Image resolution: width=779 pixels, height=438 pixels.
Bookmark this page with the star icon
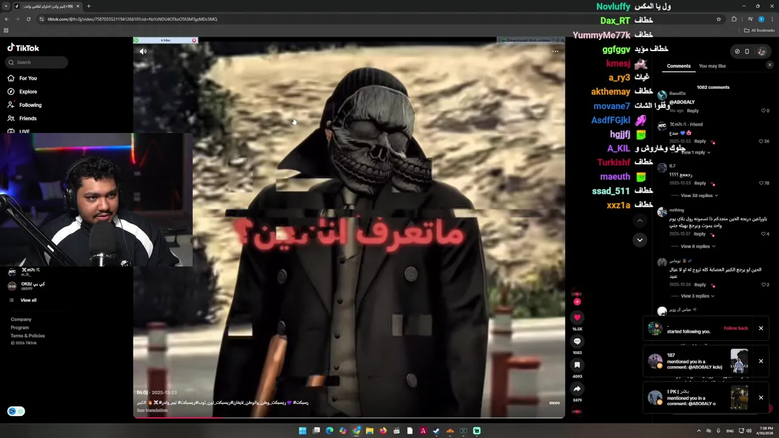click(719, 19)
